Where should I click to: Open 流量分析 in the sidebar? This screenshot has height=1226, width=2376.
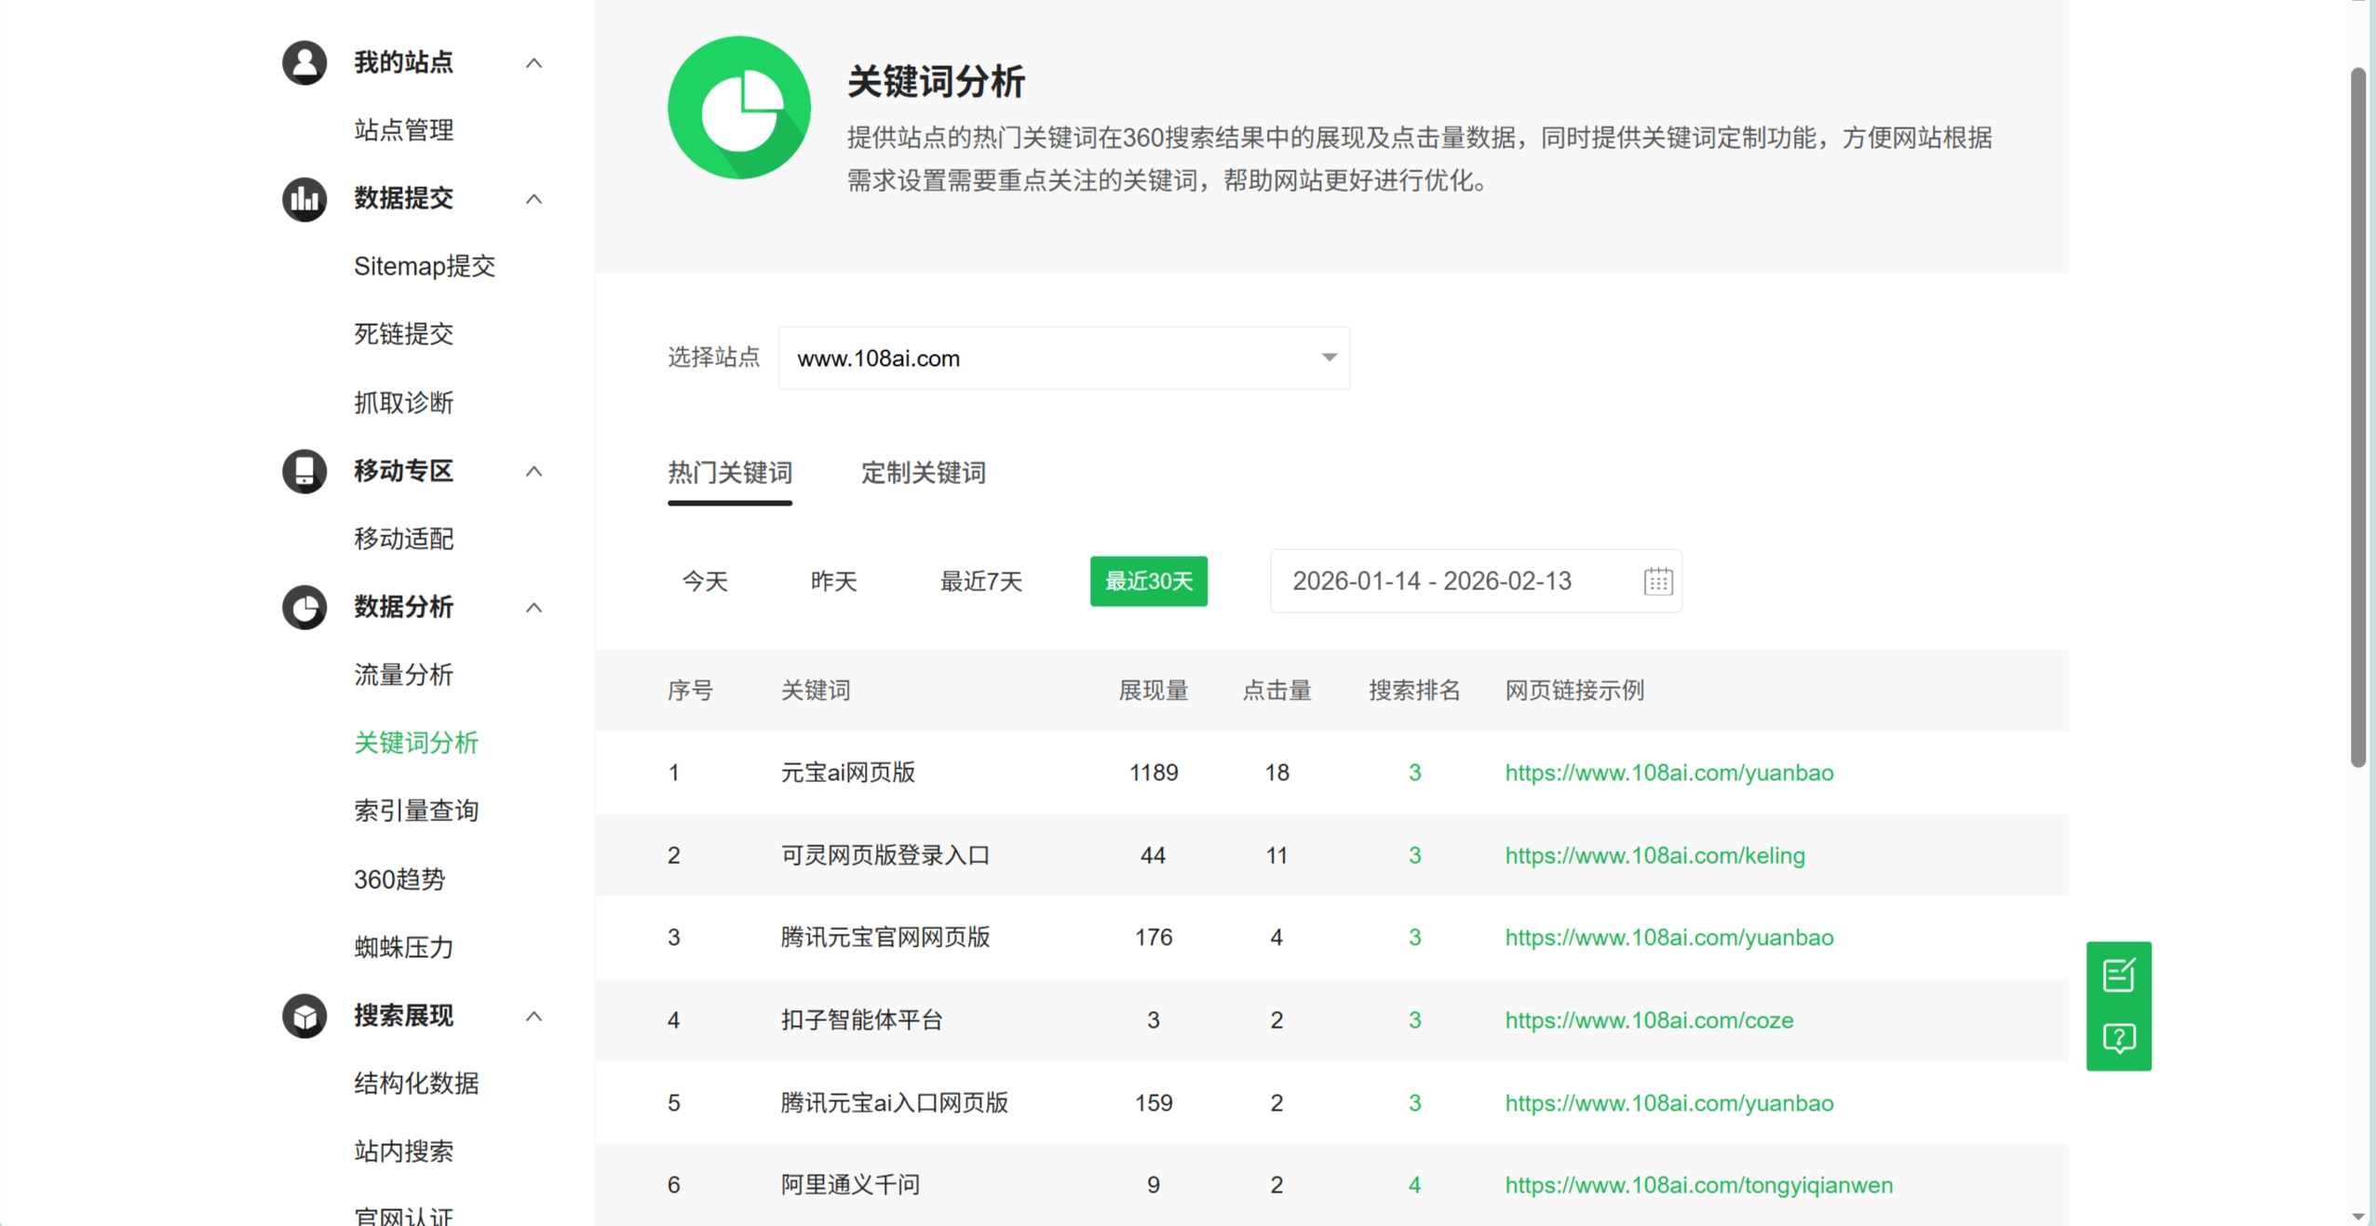click(403, 675)
